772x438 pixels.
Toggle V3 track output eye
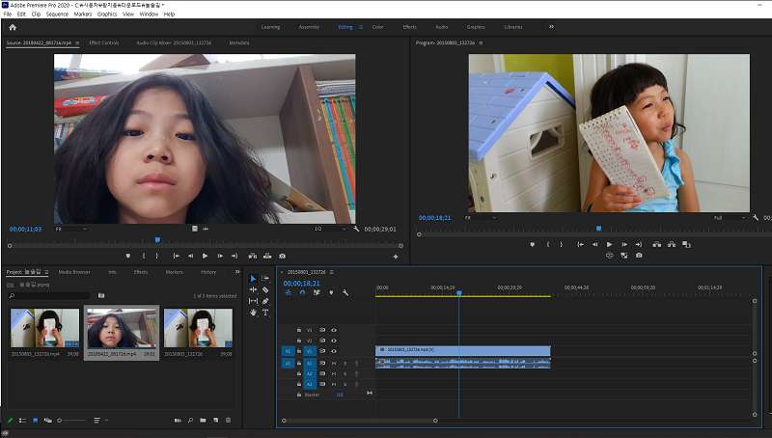point(334,330)
